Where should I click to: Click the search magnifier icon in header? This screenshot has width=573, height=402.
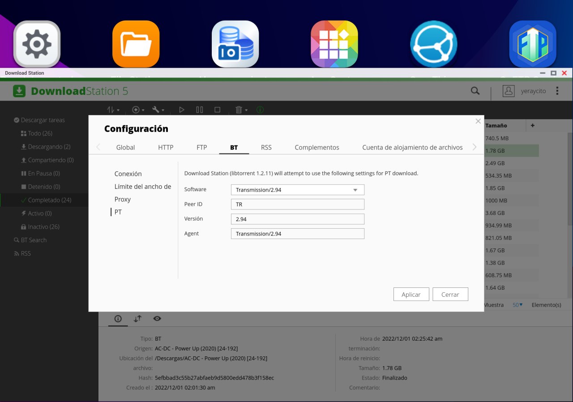pos(475,91)
